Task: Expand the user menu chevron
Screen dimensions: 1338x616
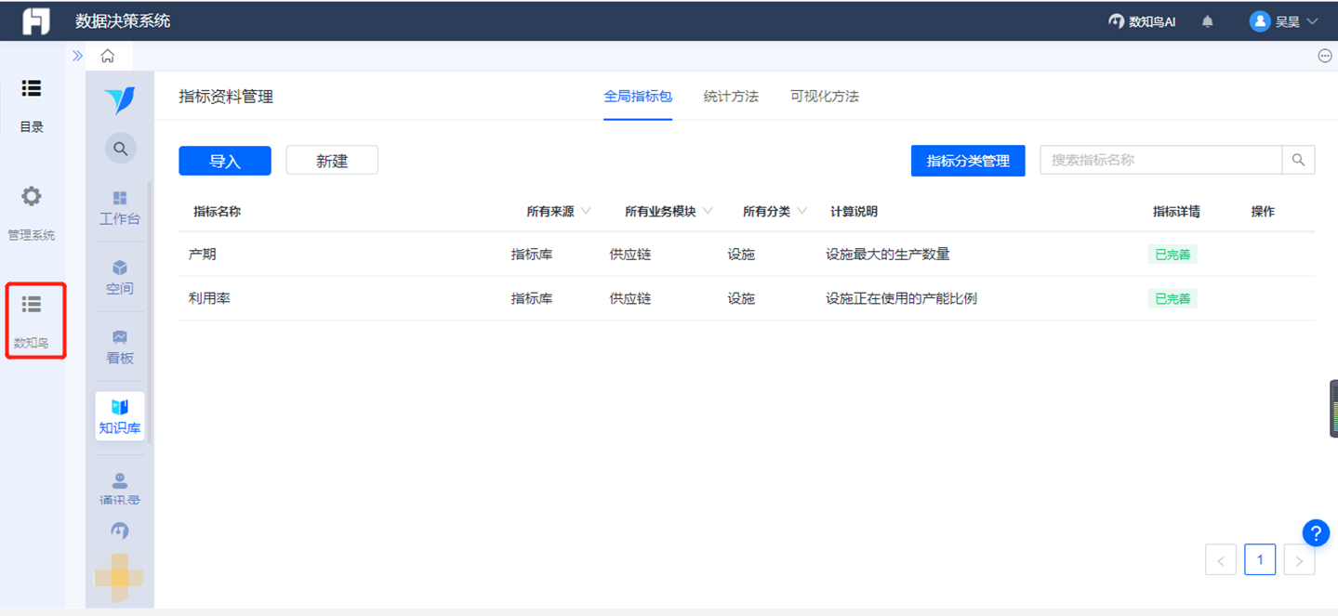Action: click(1313, 21)
